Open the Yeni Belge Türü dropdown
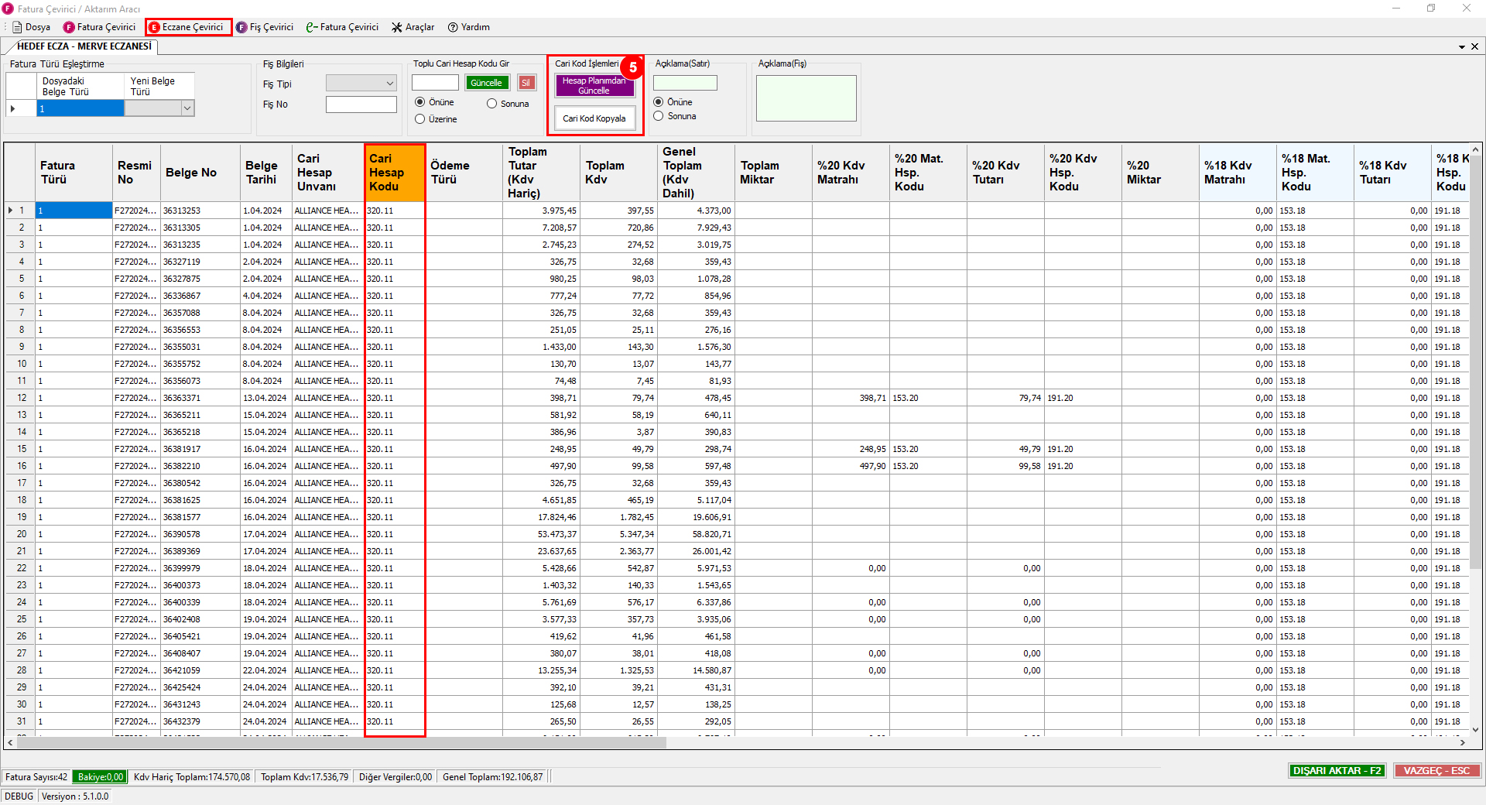The image size is (1486, 805). [x=187, y=108]
